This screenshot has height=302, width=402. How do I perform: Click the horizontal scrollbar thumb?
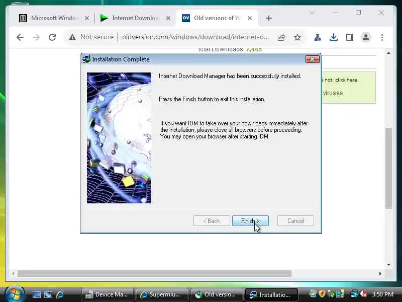pos(154,273)
